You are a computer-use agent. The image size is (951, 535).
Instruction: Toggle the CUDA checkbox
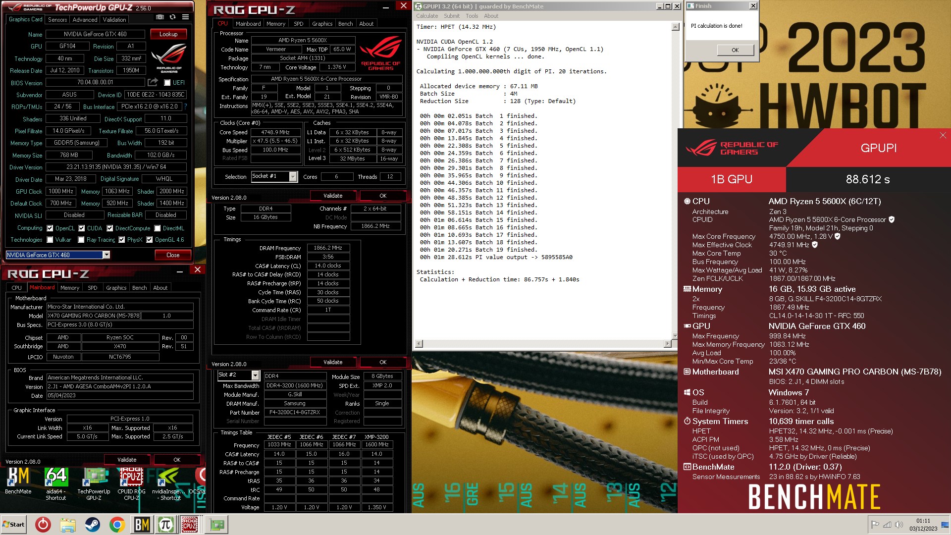[82, 228]
